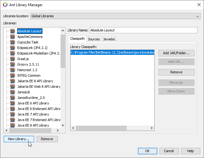
Task: Click the NetBeans icon in the title bar
Action: click(x=5, y=5)
